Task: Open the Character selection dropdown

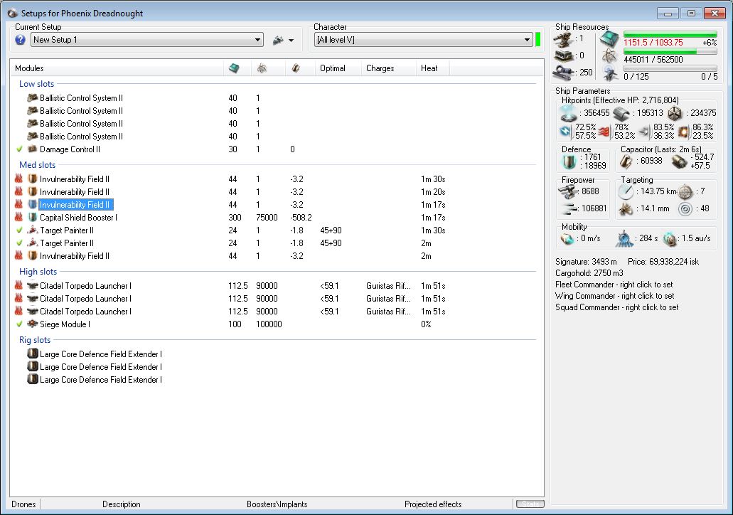Action: click(x=527, y=40)
